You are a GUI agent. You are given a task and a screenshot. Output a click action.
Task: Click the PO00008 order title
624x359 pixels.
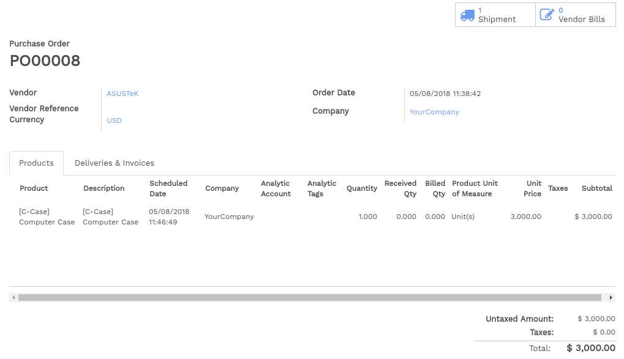click(x=45, y=61)
